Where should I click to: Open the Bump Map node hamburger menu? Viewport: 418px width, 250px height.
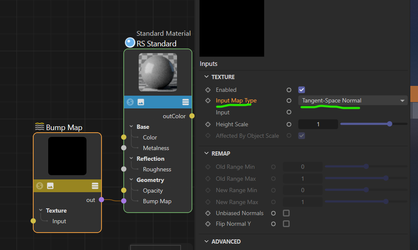tap(95, 186)
